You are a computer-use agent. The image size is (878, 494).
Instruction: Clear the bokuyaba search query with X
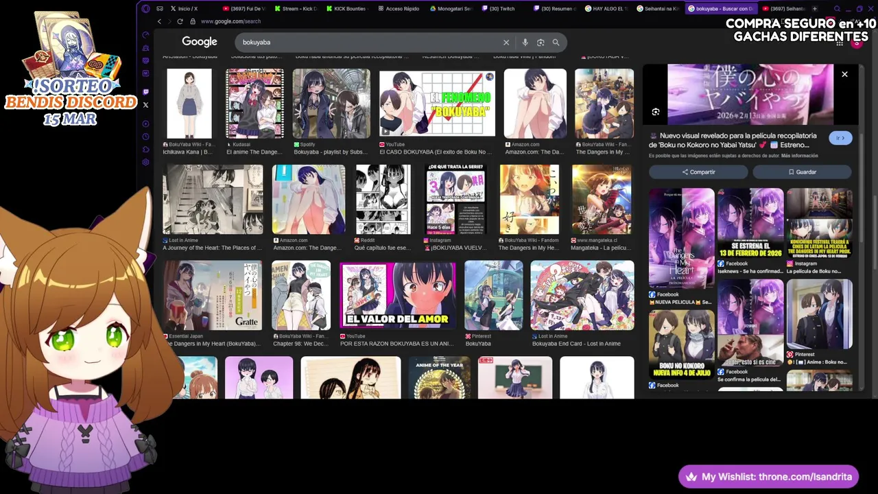click(506, 43)
